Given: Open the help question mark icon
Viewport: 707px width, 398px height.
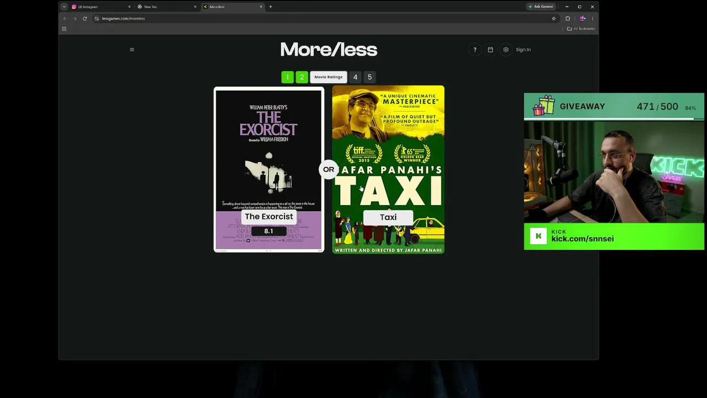Looking at the screenshot, I should (474, 50).
